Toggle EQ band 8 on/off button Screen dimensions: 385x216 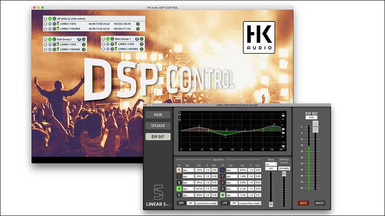coord(223,183)
